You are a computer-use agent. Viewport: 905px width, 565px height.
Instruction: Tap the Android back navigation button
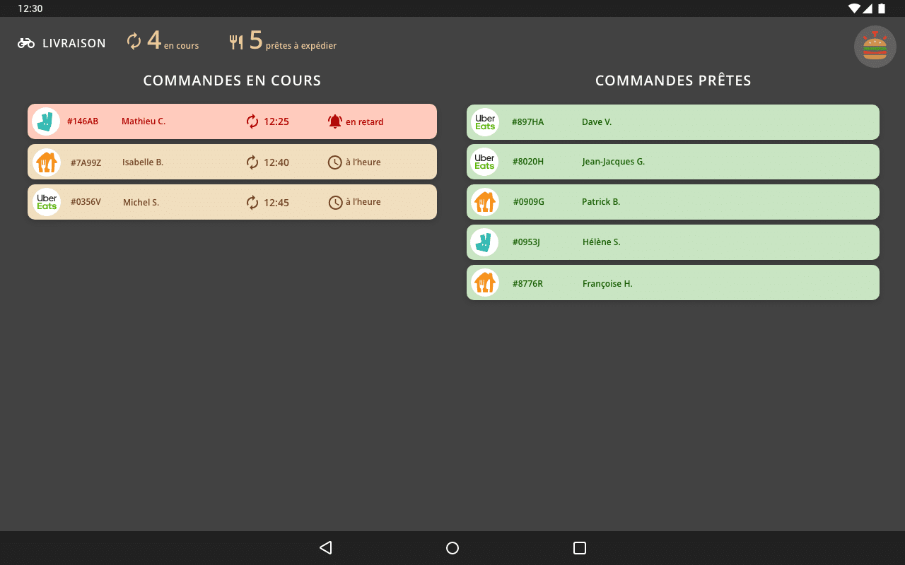click(x=325, y=547)
